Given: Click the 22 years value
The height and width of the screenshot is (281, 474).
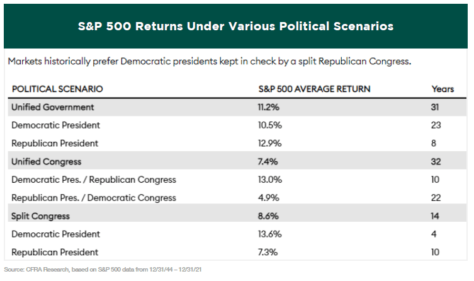Looking at the screenshot, I should pyautogui.click(x=436, y=198).
